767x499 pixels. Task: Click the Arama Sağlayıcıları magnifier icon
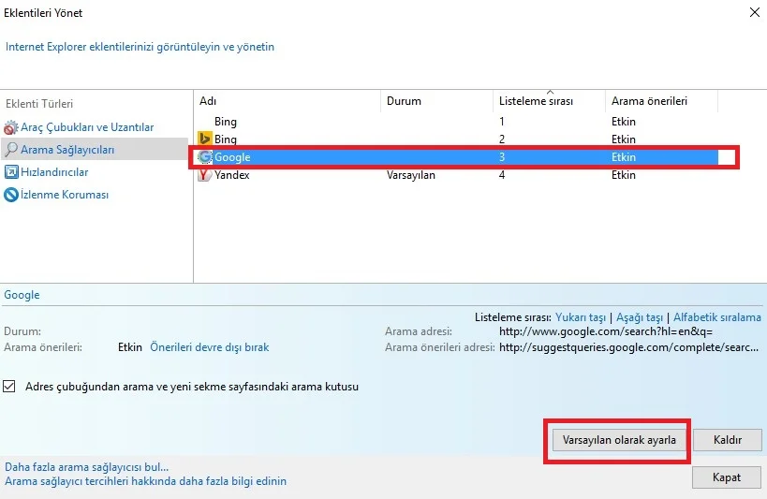coord(11,150)
